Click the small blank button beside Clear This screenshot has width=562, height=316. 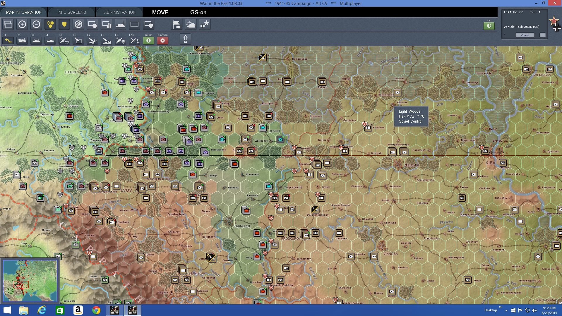point(543,35)
